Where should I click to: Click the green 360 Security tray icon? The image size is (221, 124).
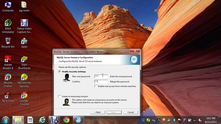point(148,120)
